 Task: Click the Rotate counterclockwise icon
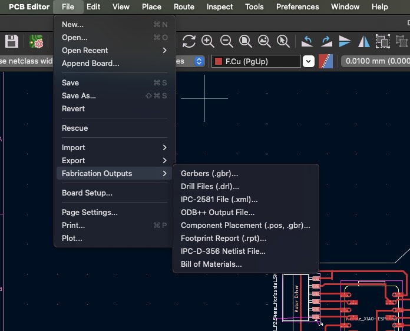tap(307, 41)
